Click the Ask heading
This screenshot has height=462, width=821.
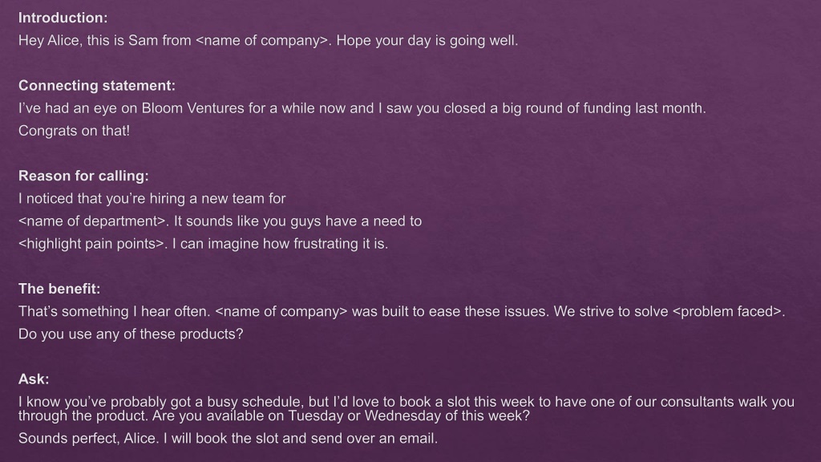(34, 379)
